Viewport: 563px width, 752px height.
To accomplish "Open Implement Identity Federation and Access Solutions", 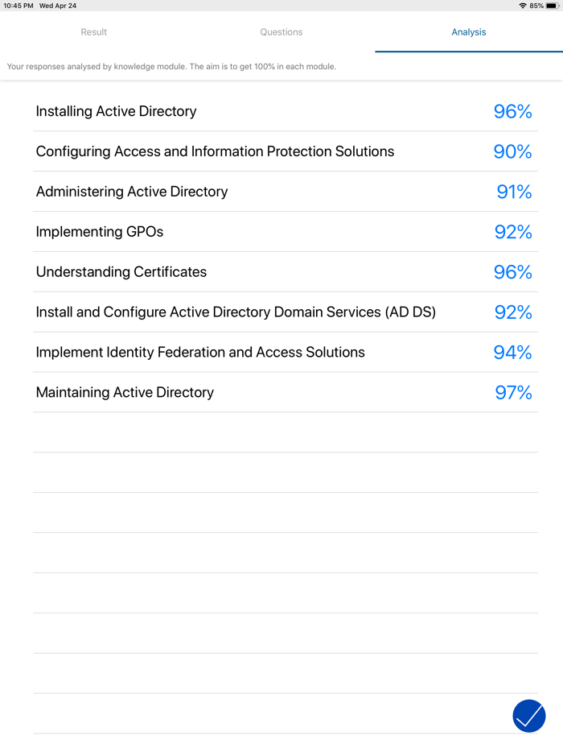I will tap(199, 352).
